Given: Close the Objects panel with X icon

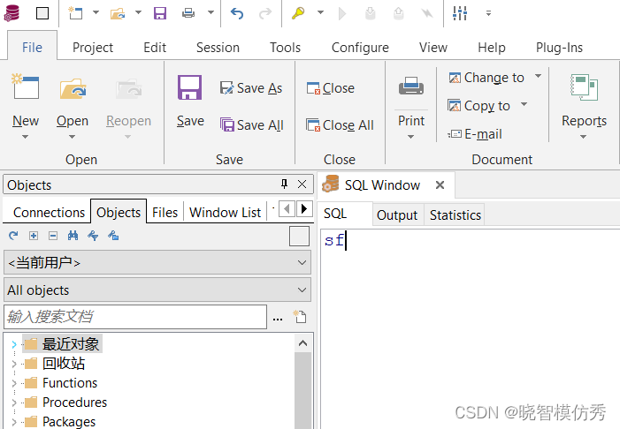Looking at the screenshot, I should tap(302, 184).
